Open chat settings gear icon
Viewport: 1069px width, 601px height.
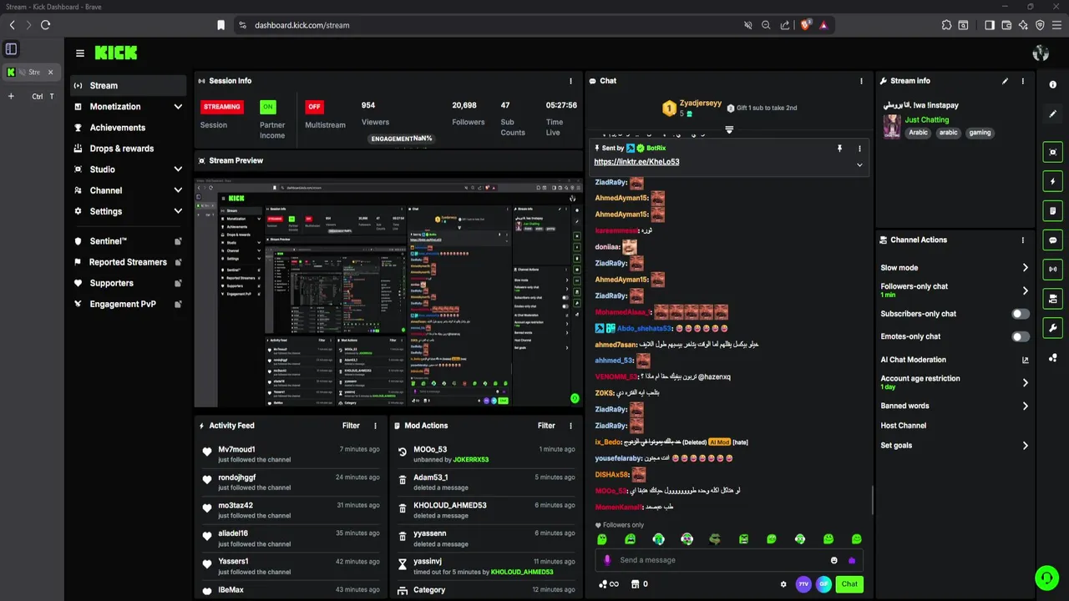point(783,584)
